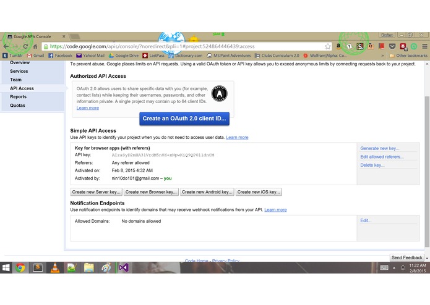Open the LastPass extension icon in toolbar
The width and height of the screenshot is (430, 305).
coord(403,46)
